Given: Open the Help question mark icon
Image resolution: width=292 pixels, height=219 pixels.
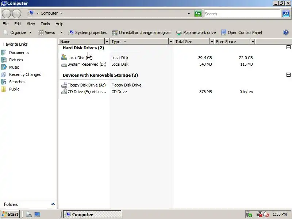Looking at the screenshot, I should (x=286, y=32).
